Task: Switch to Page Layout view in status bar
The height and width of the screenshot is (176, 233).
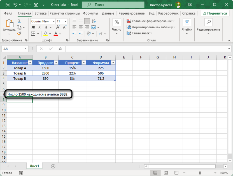Action: (x=166, y=173)
